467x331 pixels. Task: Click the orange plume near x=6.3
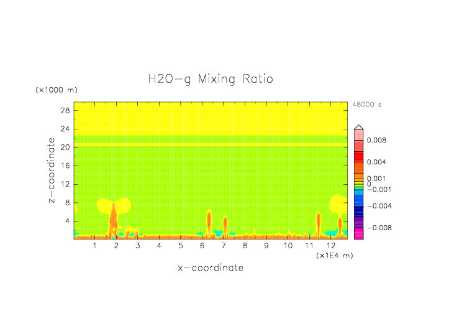(x=209, y=222)
